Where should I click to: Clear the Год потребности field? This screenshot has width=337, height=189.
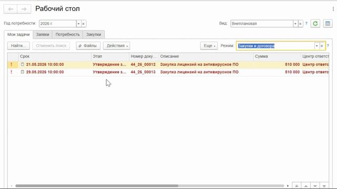click(x=83, y=24)
